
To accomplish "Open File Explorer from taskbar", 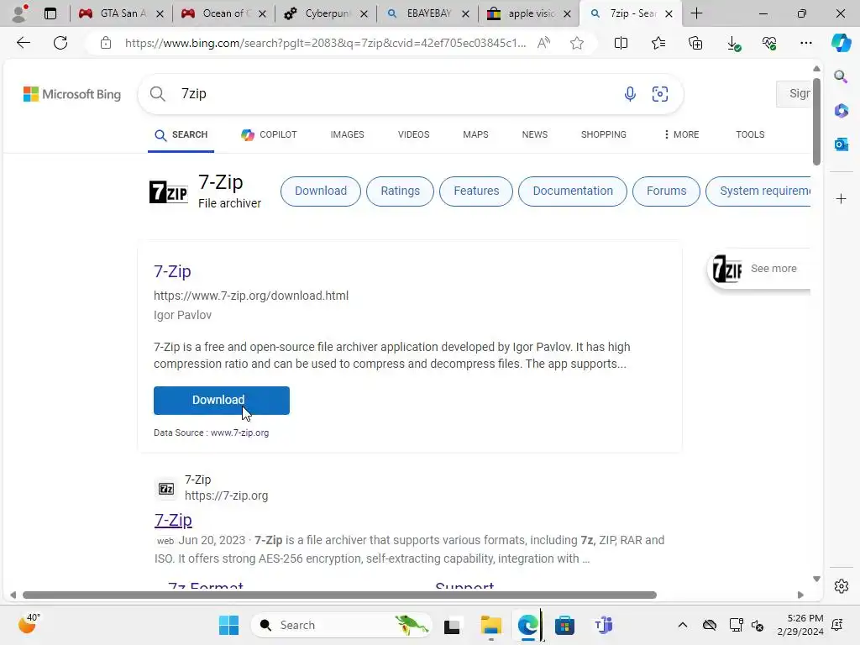I will pos(490,625).
